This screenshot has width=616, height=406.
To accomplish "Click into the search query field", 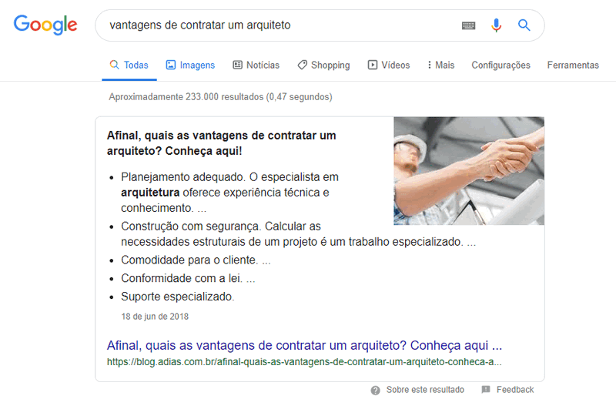I will (279, 25).
